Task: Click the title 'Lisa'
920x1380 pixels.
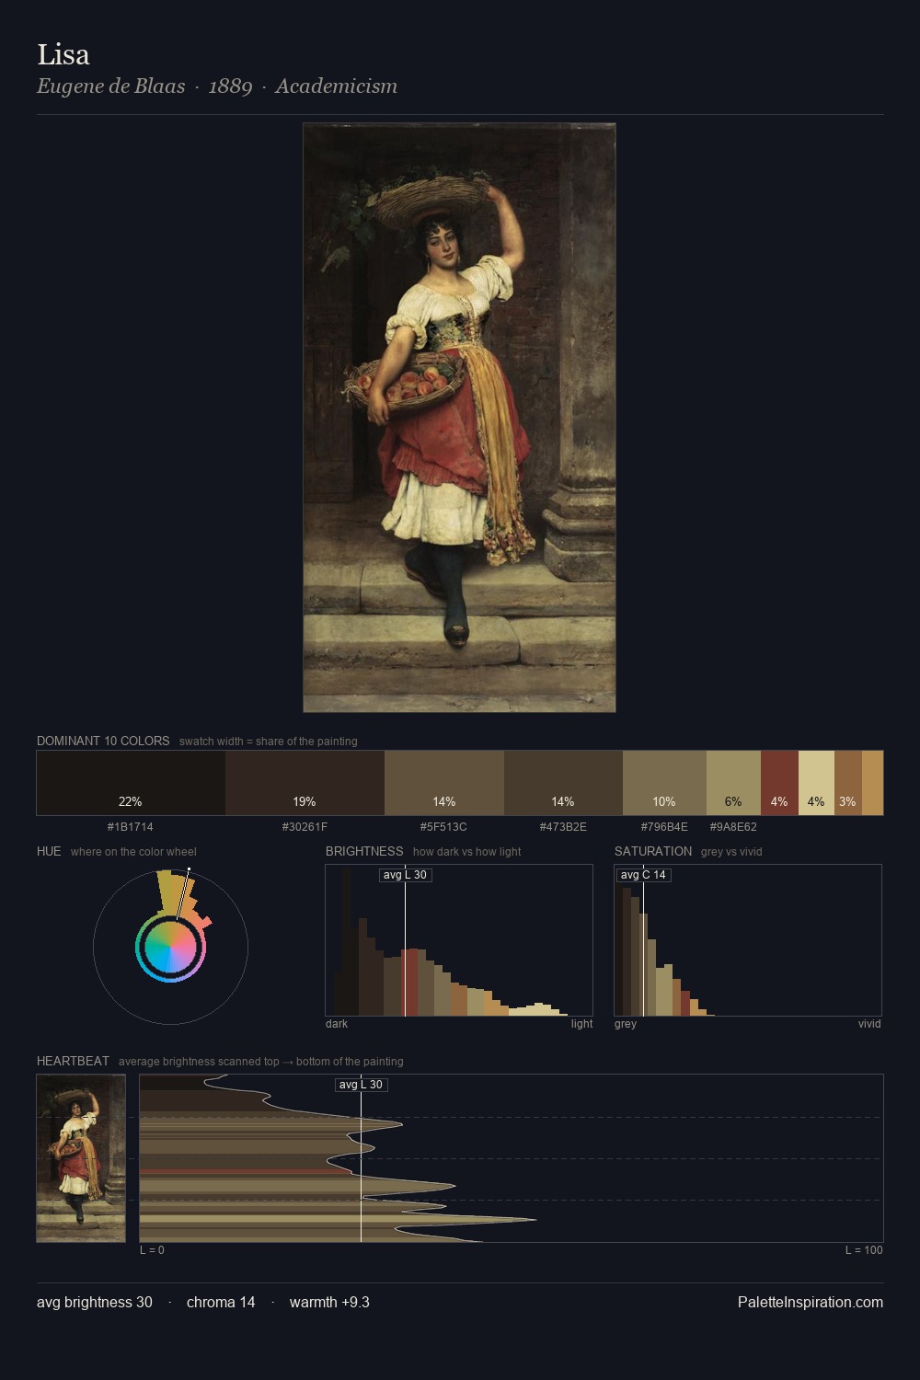Action: point(63,54)
